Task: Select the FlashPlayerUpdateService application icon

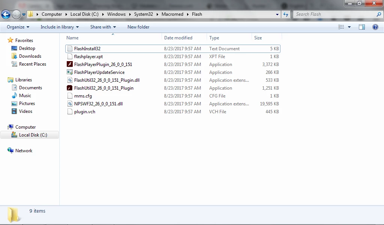Action: [70, 72]
